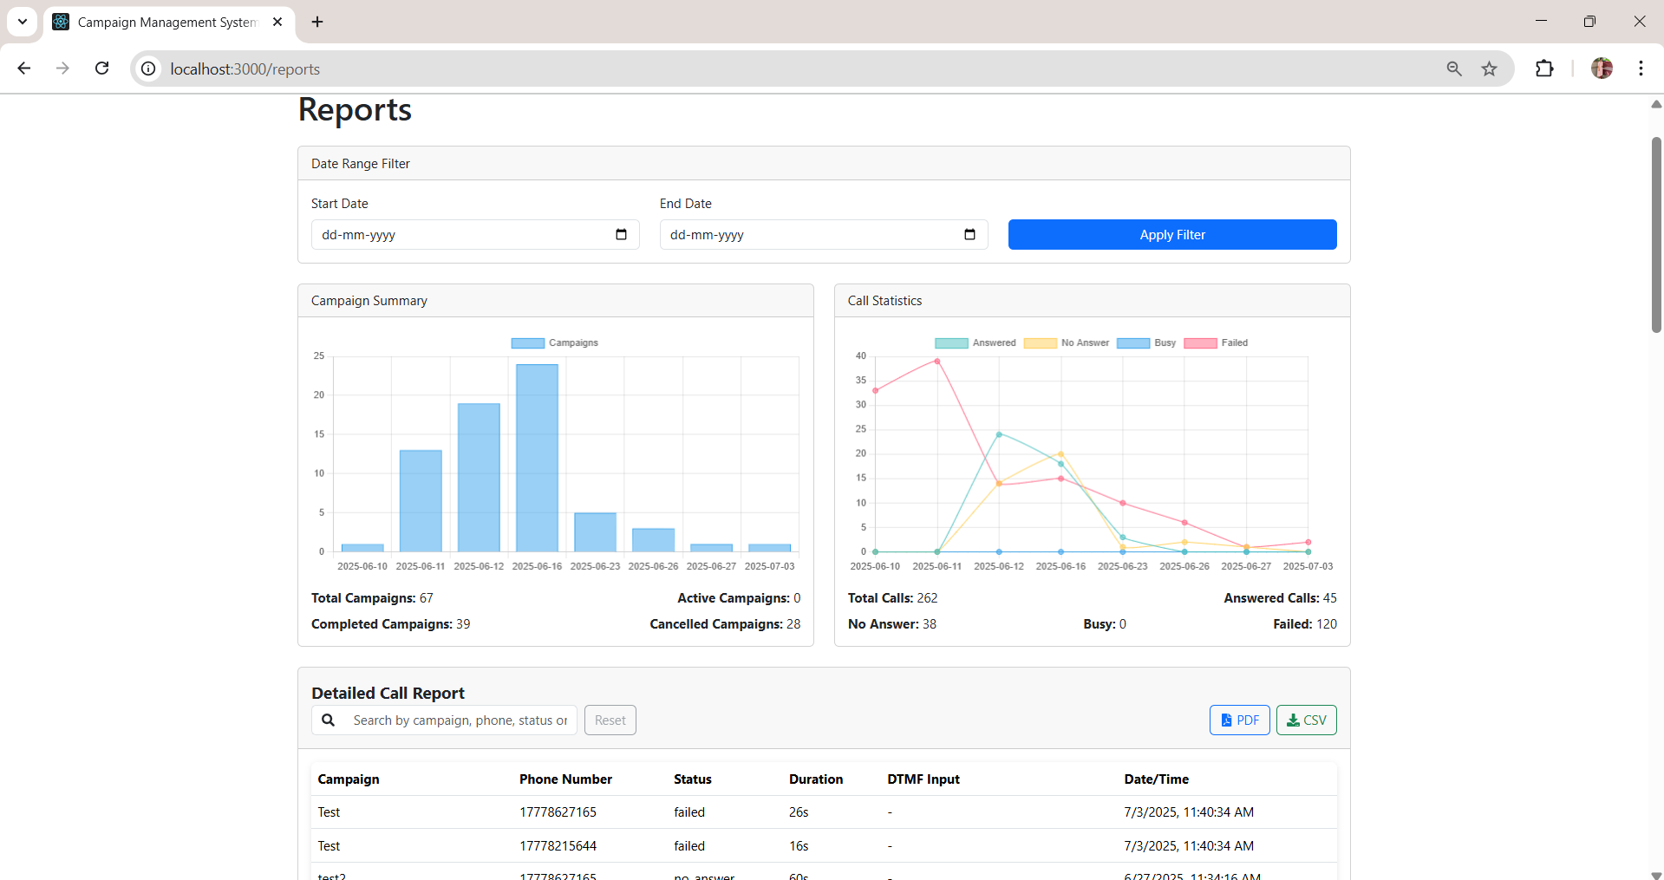Open browser zoom magnifier icon
The height and width of the screenshot is (880, 1664).
(1454, 69)
